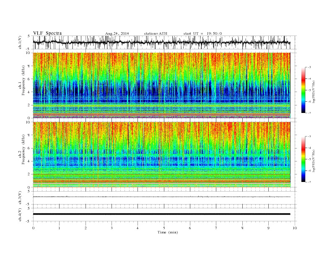Click the "ch.3(V)" axis label
This screenshot has width=332, height=256.
[20, 198]
